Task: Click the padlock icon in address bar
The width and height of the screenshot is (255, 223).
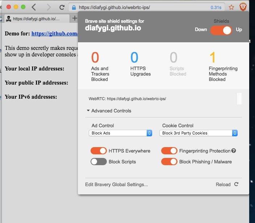Action: (74, 8)
